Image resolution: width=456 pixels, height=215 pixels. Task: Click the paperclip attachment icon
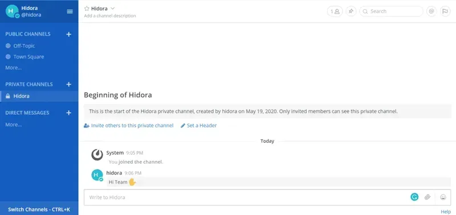pyautogui.click(x=427, y=197)
